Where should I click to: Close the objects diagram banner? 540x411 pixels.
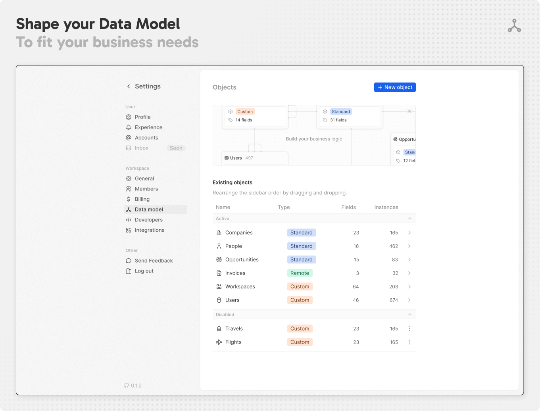click(409, 111)
